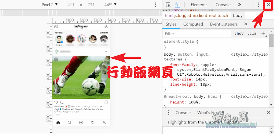Screen dimensions: 274x134
Task: Add a new style rule with plus icon
Action: (263, 33)
